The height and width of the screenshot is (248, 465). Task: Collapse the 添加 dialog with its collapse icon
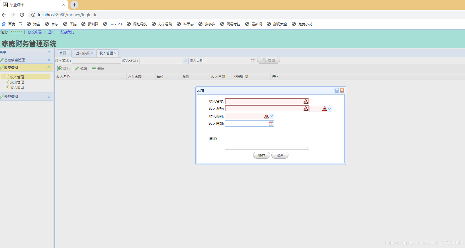(x=337, y=90)
